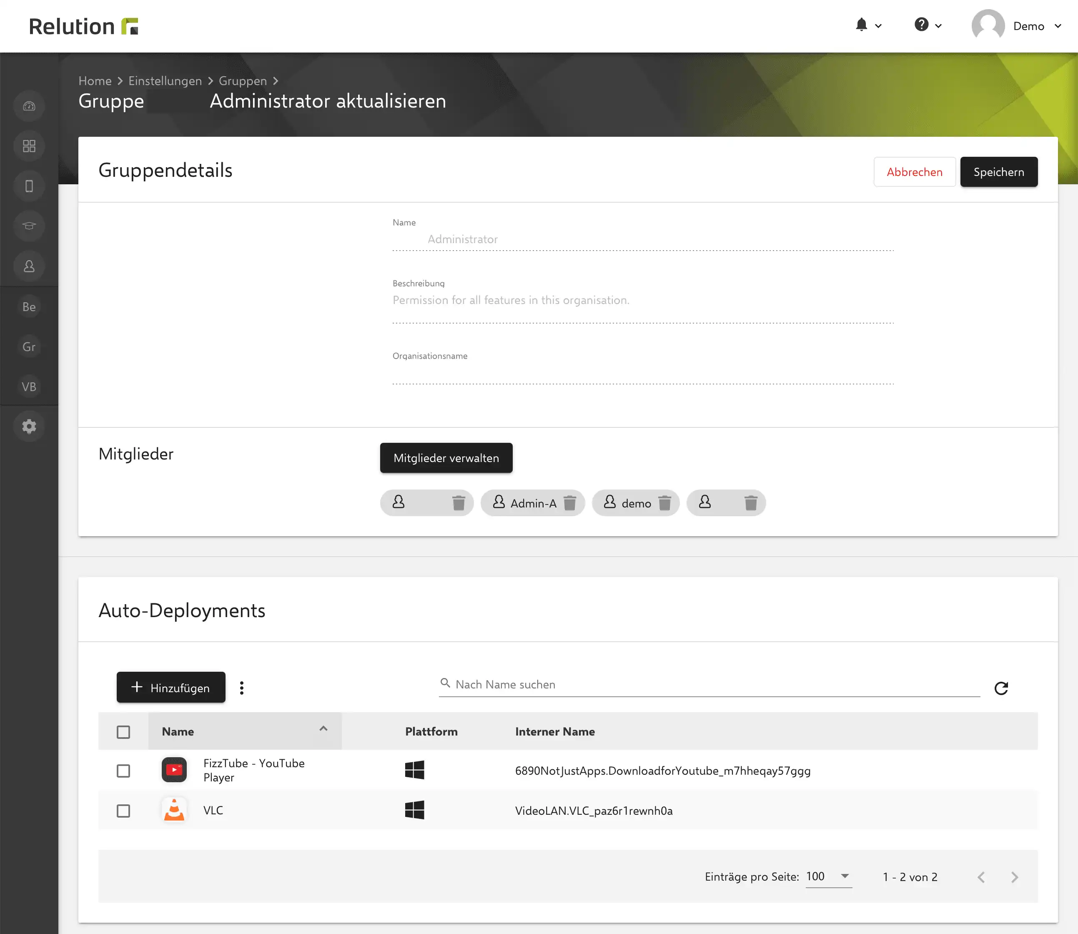Focus the Name field with Administrator
This screenshot has height=934, width=1078.
tap(643, 239)
